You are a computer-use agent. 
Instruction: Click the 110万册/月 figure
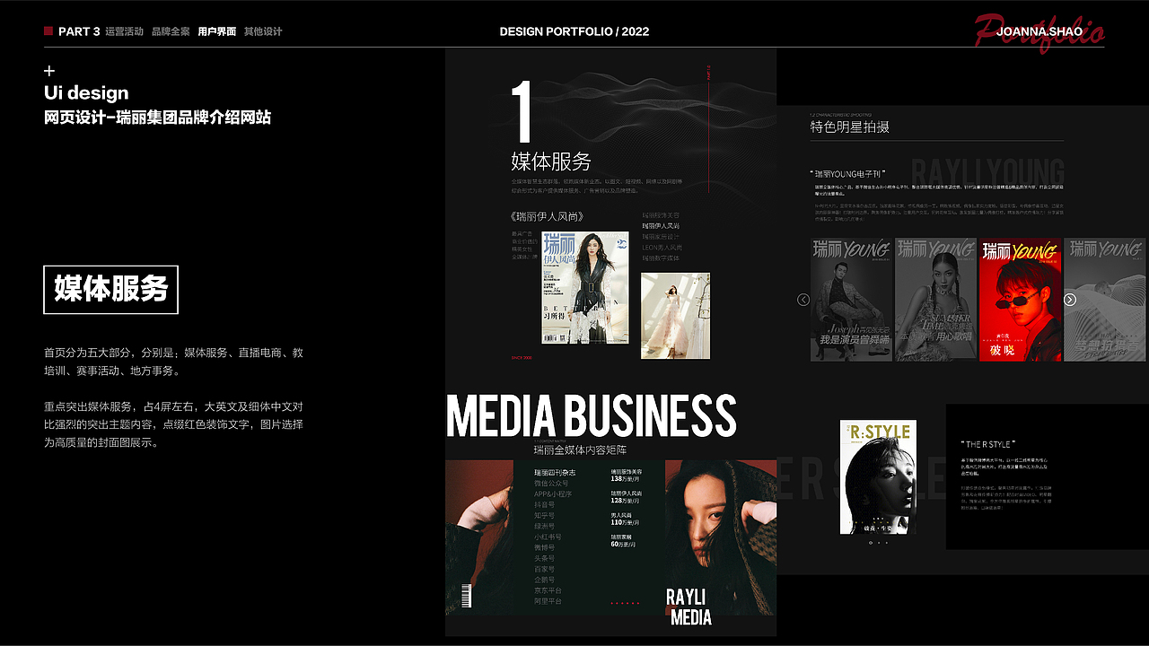(627, 522)
